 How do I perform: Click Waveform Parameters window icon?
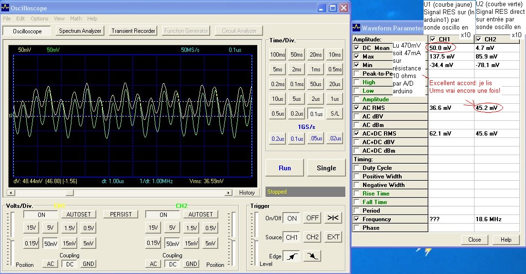point(356,28)
